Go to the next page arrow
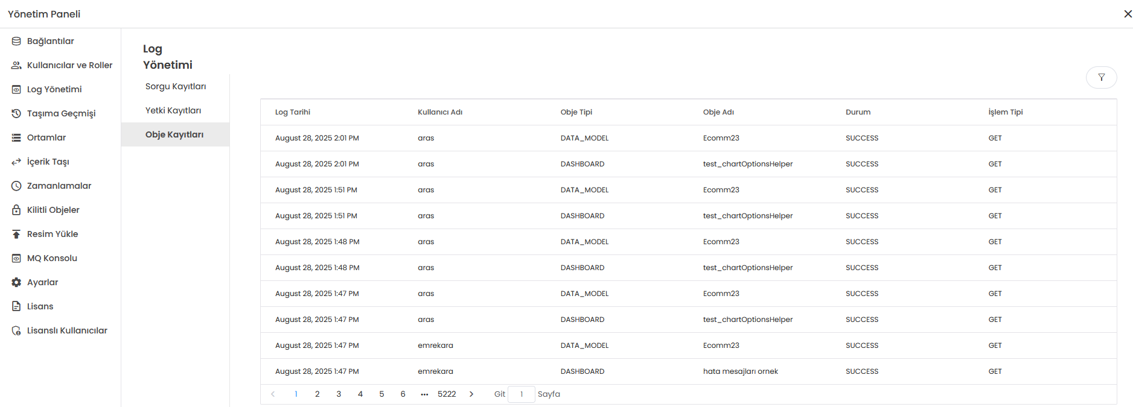The width and height of the screenshot is (1133, 407). point(471,394)
